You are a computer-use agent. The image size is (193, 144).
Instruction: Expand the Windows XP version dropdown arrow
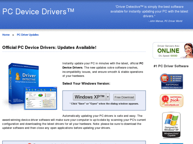point(108,97)
